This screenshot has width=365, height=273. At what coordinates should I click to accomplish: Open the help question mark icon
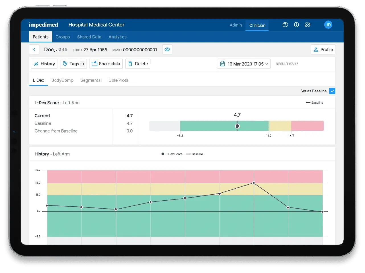285,25
